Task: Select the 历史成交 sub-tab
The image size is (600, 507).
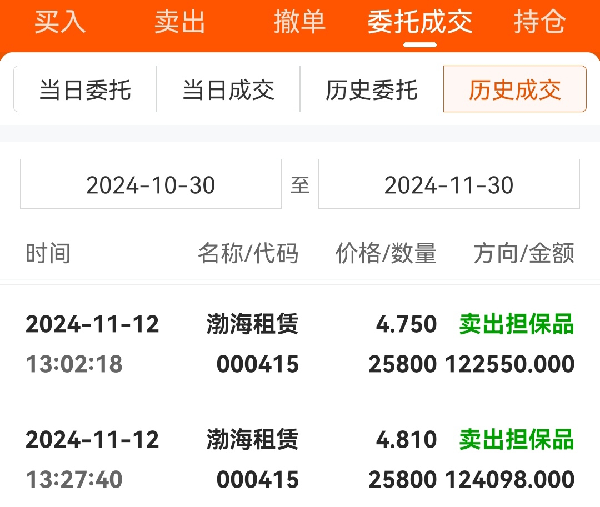Action: click(x=514, y=89)
